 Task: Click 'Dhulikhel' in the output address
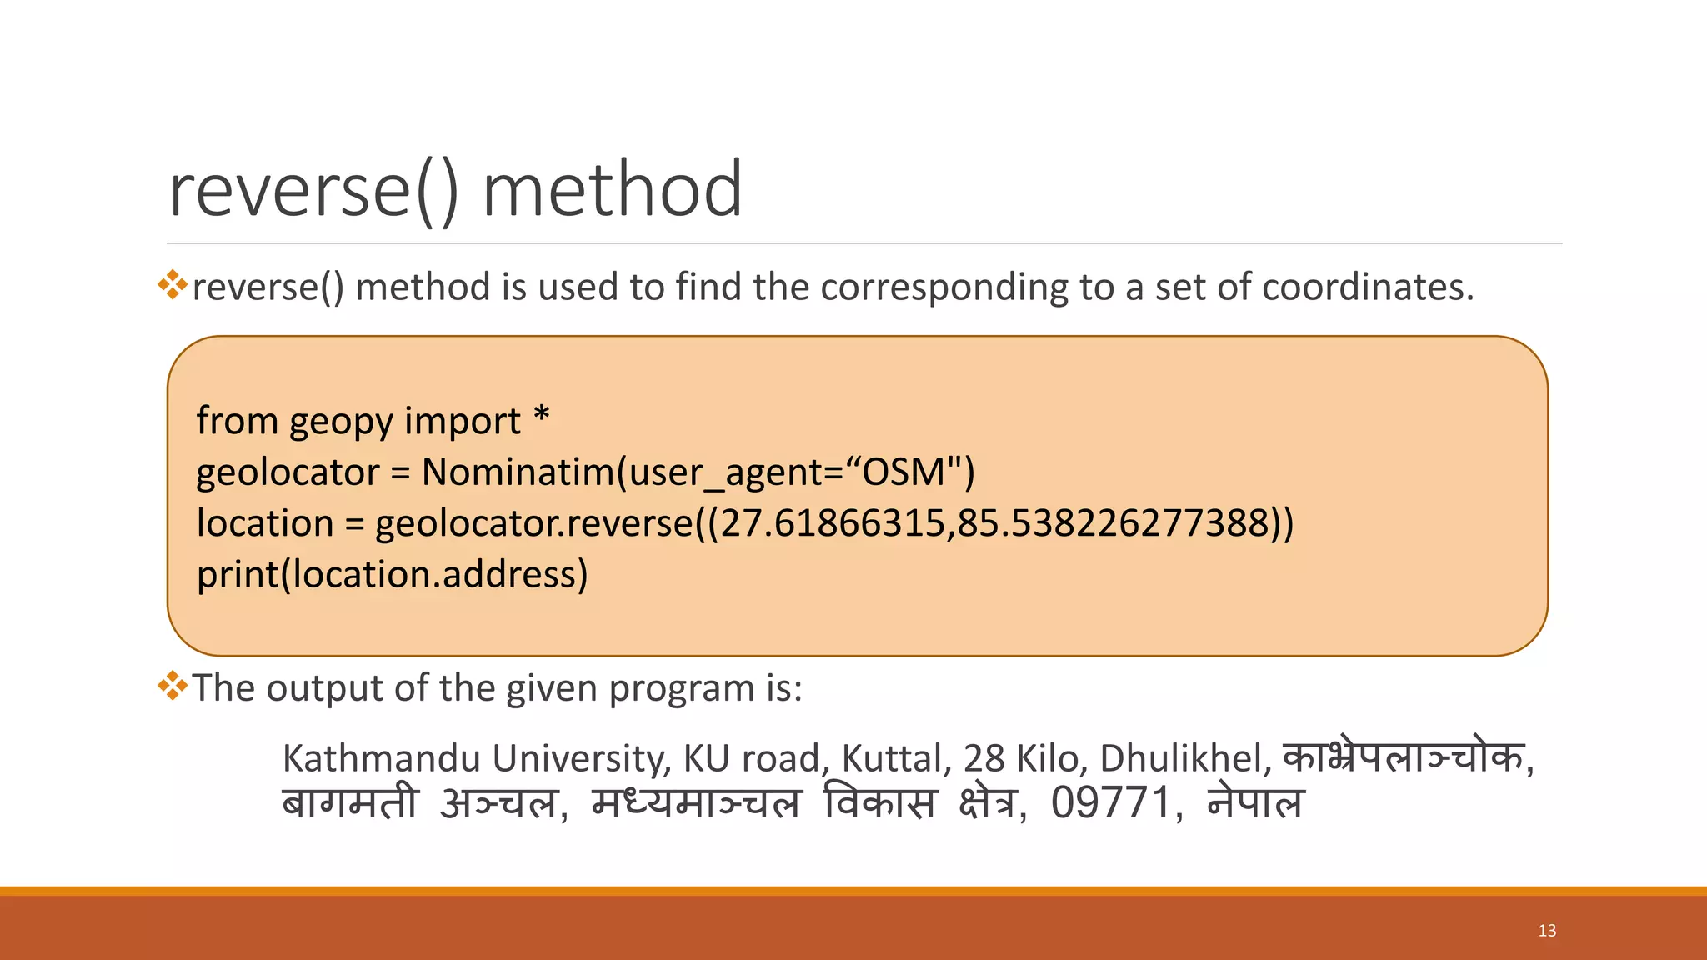point(1180,759)
